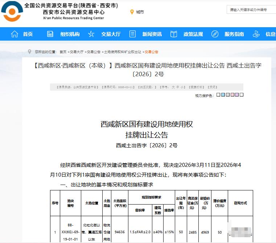Click the 咨询方式 column header
The image size is (276, 243).
[240, 203]
